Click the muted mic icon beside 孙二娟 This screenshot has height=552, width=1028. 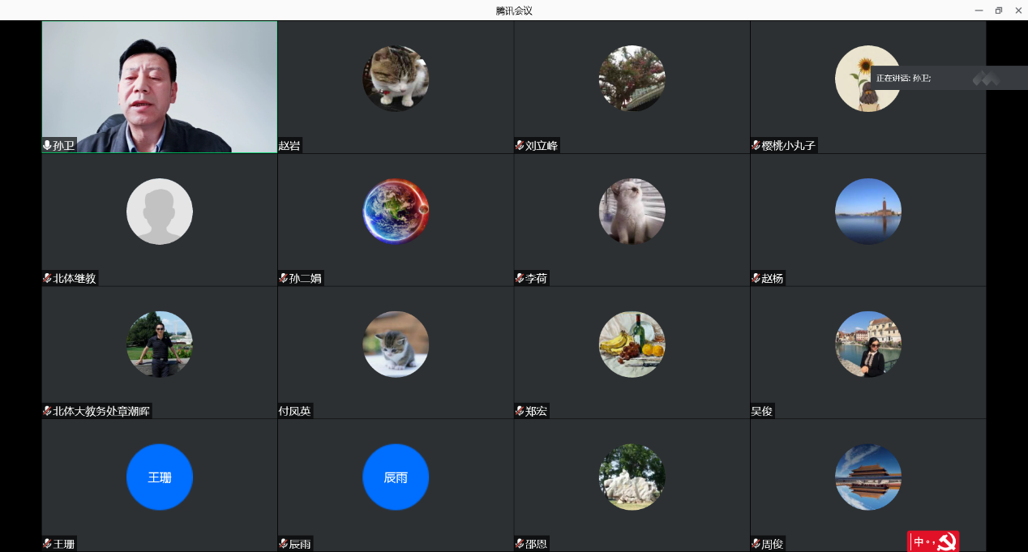[x=284, y=279]
